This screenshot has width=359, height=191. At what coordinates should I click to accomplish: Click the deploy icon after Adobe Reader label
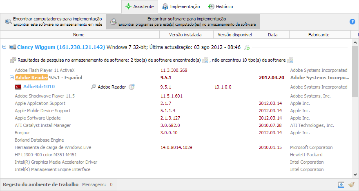(132, 87)
